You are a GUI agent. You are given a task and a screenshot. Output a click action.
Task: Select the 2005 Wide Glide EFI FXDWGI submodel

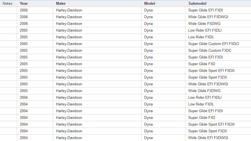[208, 84]
